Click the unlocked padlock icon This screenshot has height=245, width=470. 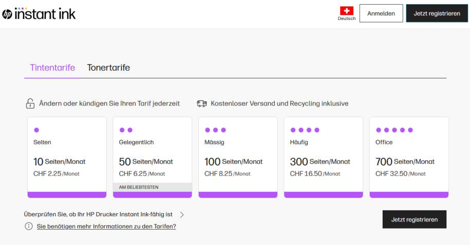tap(30, 104)
